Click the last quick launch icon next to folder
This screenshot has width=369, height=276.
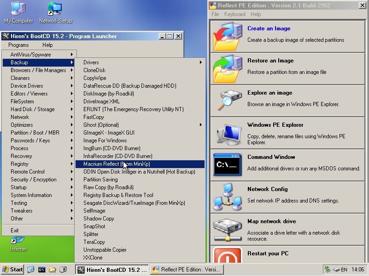pyautogui.click(x=63, y=270)
